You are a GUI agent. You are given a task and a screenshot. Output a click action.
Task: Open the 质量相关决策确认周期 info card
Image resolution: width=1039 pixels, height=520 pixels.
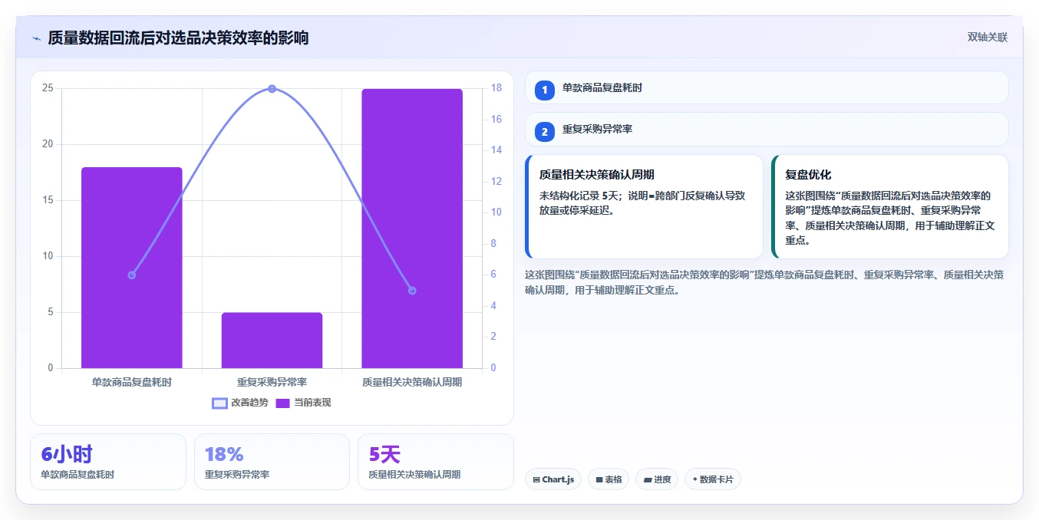click(644, 206)
